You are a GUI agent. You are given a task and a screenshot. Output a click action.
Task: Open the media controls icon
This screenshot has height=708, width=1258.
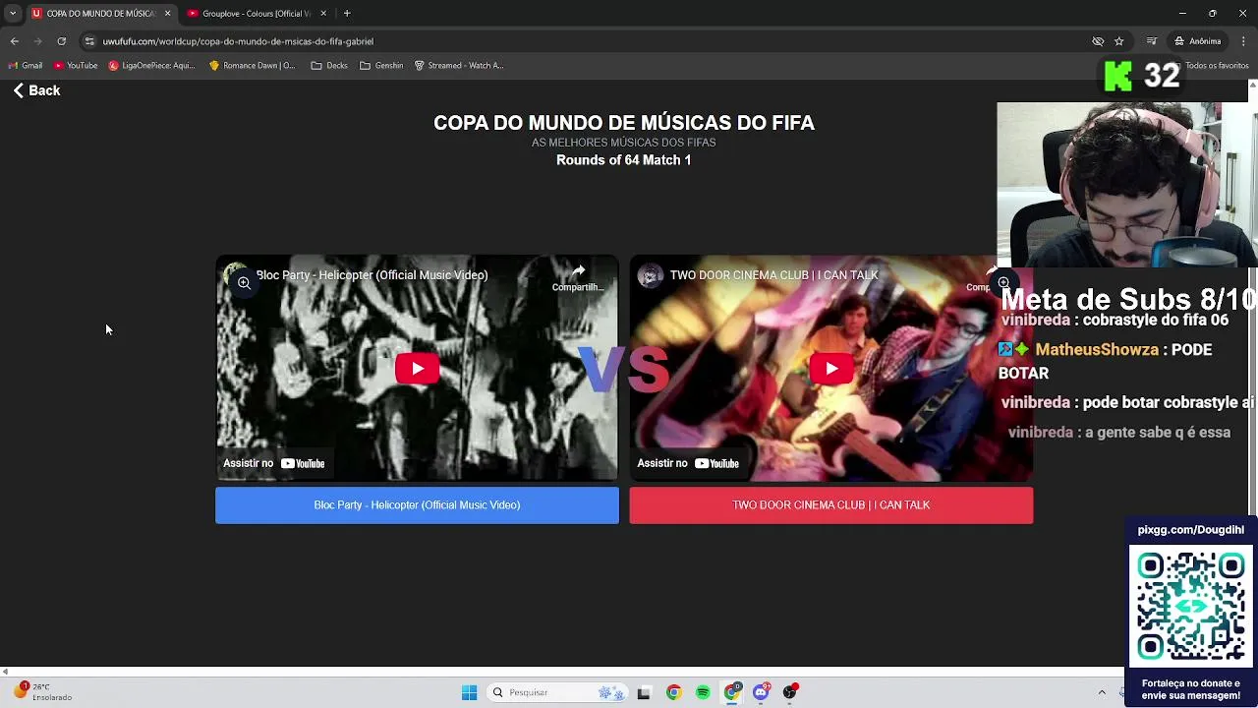click(1151, 41)
